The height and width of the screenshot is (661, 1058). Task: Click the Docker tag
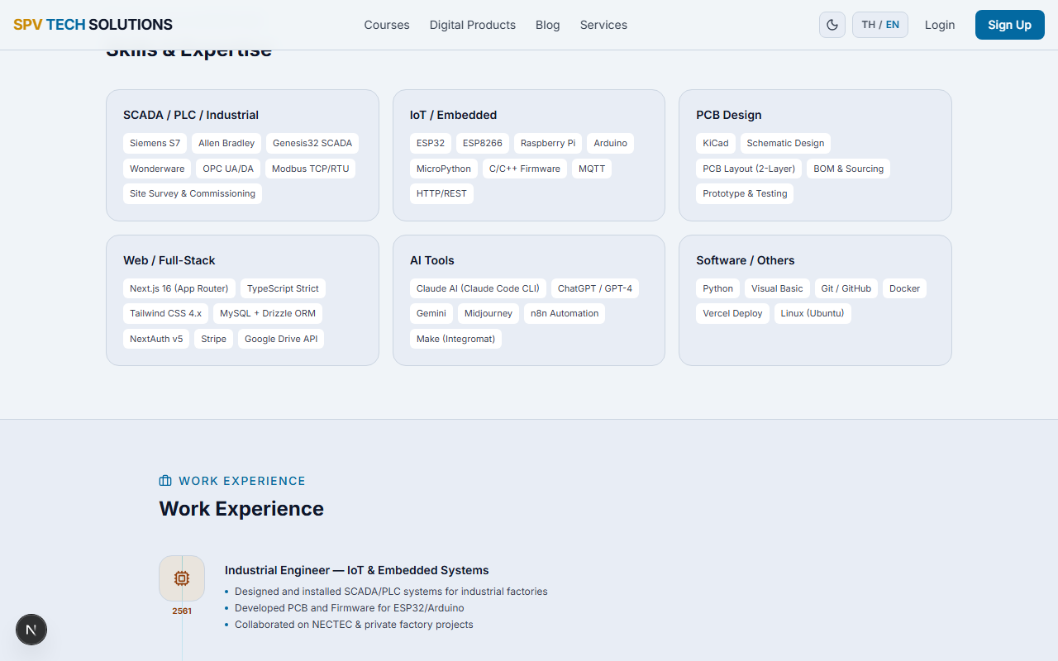905,288
